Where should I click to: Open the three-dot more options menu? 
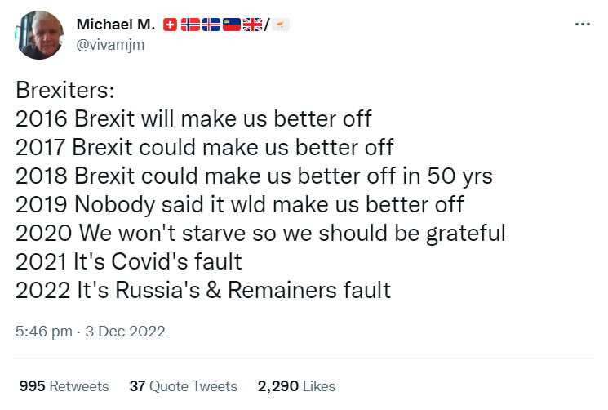click(582, 24)
